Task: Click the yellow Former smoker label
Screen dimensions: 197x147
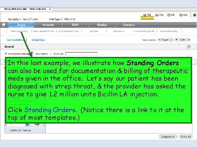Action: coord(147,18)
